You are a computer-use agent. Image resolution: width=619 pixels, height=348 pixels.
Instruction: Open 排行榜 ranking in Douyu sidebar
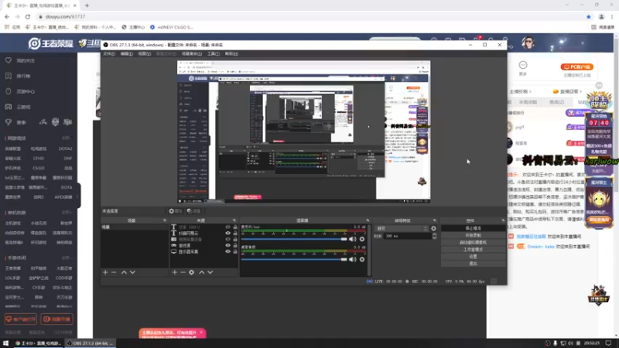[x=23, y=76]
